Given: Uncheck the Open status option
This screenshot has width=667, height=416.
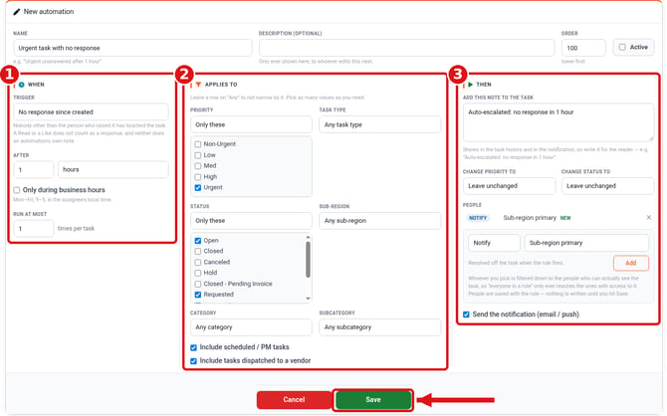Looking at the screenshot, I should 198,241.
